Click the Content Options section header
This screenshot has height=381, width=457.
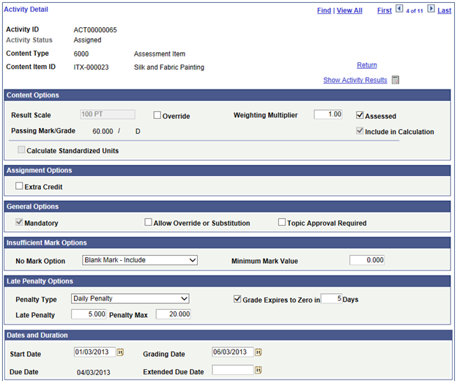(x=227, y=95)
